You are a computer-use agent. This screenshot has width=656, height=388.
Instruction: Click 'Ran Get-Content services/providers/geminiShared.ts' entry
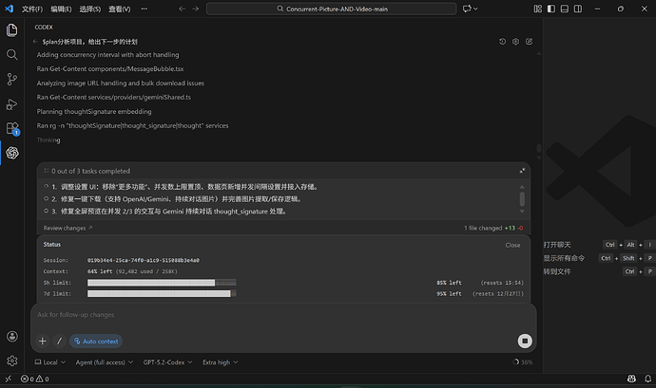coord(114,98)
